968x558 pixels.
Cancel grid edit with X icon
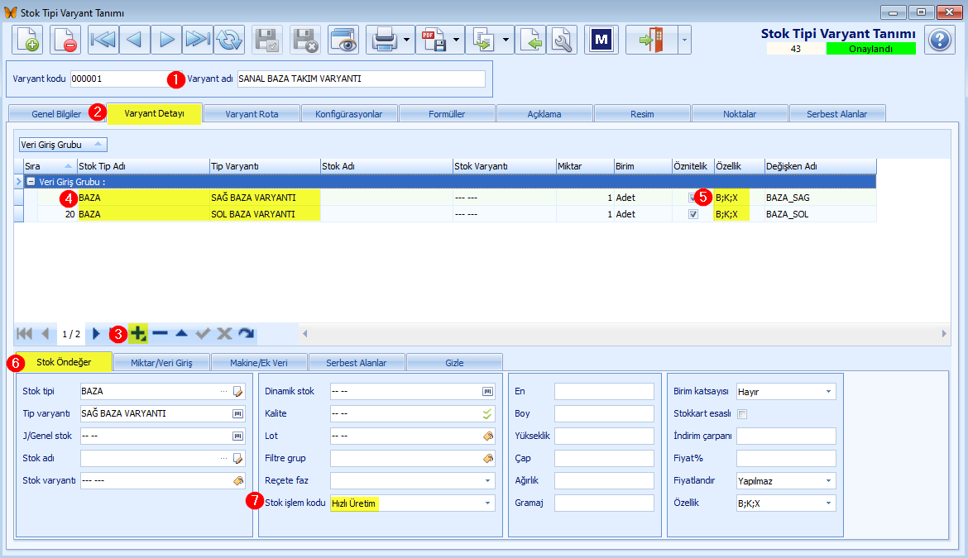click(224, 334)
